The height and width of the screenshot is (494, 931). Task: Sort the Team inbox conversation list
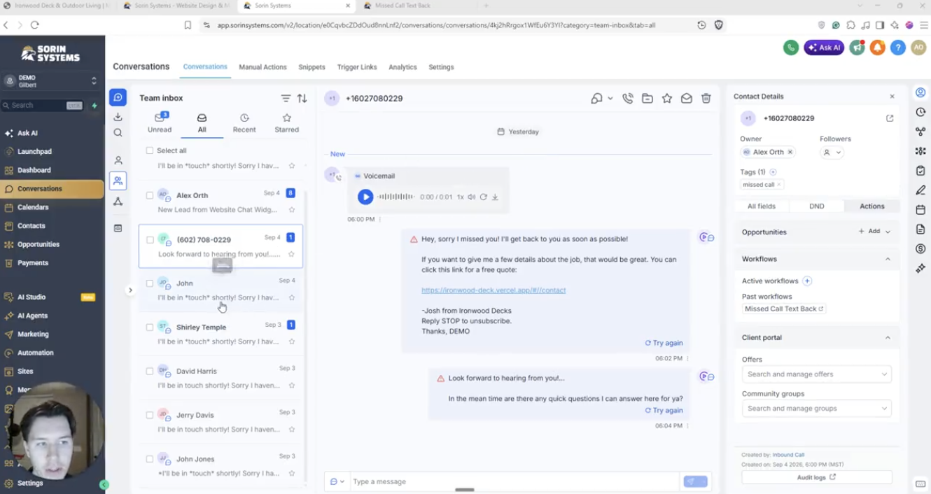click(302, 99)
